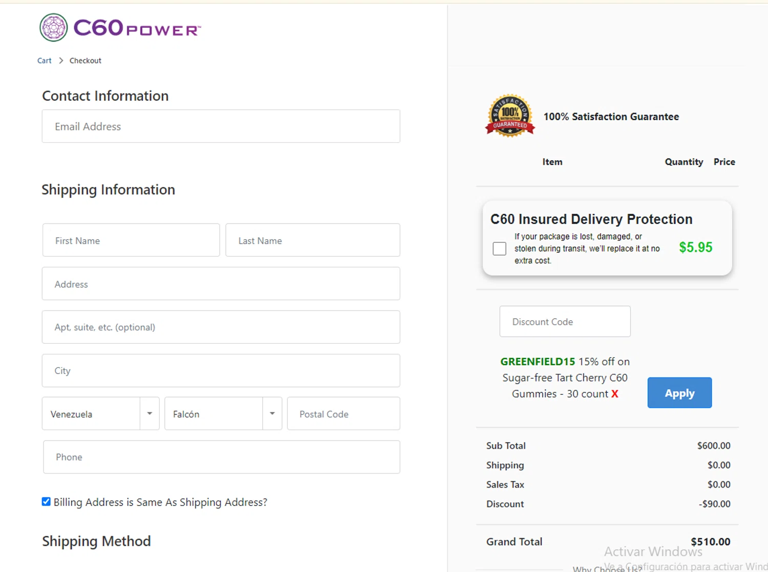
Task: Open the Cart breadcrumb link
Action: click(44, 60)
